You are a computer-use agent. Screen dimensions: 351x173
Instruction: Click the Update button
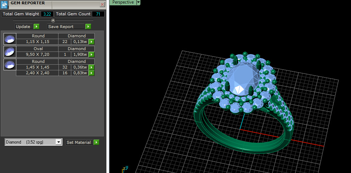pos(24,27)
